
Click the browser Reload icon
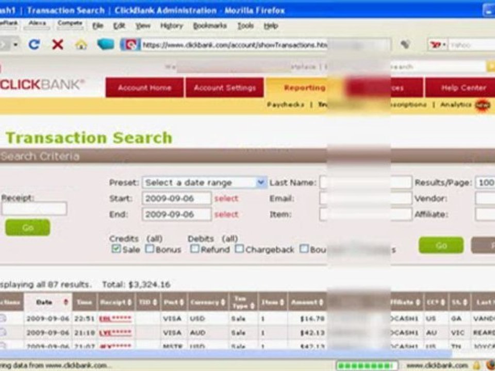coord(34,44)
